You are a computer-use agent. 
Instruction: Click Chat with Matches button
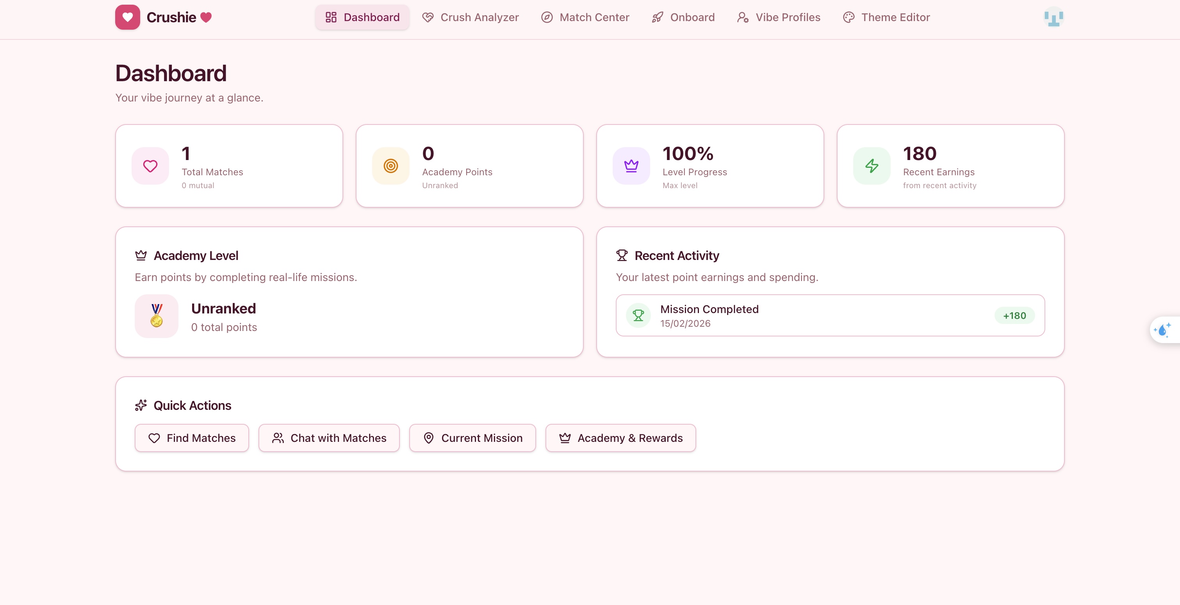[x=329, y=438]
